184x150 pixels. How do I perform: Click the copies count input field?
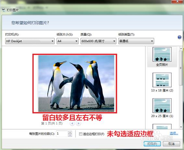click(62, 134)
